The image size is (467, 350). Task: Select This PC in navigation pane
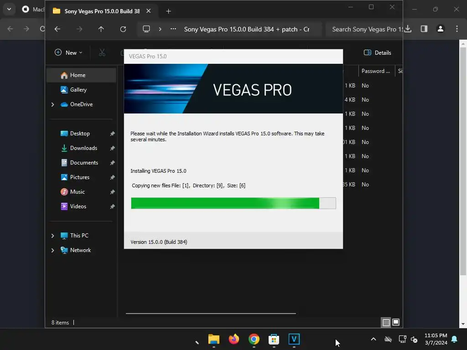pyautogui.click(x=79, y=236)
